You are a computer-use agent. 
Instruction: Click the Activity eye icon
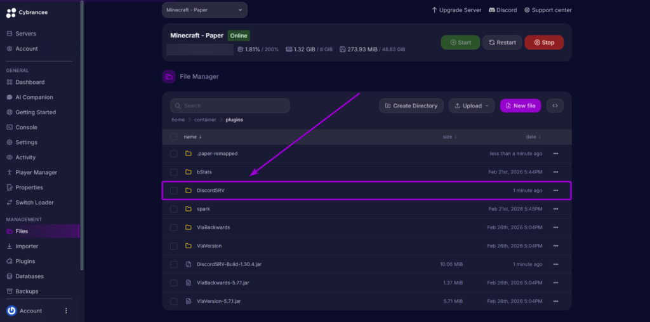click(x=10, y=158)
